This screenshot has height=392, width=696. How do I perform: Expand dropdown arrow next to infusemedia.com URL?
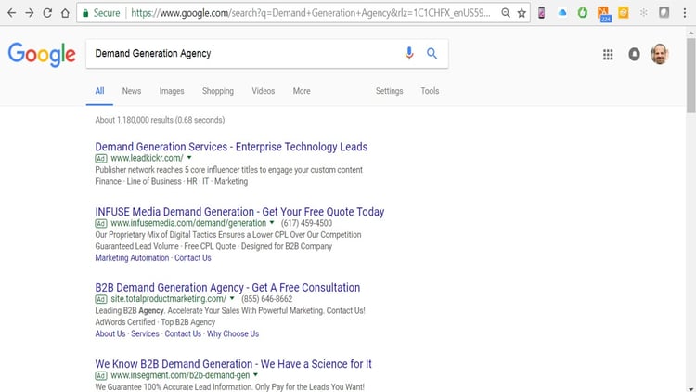[272, 223]
